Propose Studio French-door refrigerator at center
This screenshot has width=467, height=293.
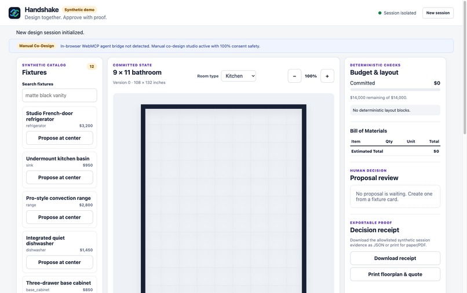60,138
